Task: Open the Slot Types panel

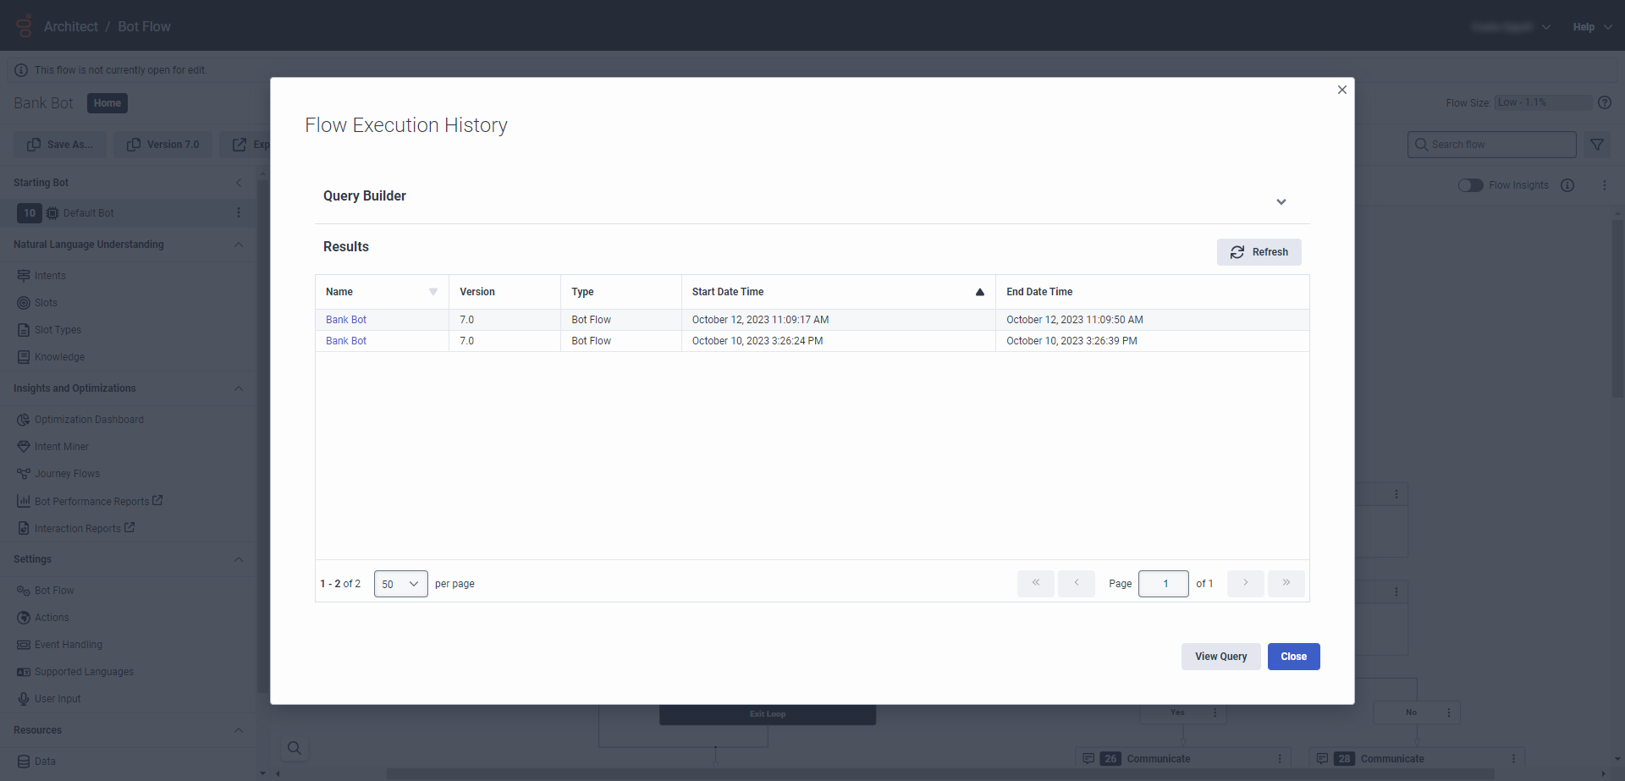Action: (x=58, y=329)
